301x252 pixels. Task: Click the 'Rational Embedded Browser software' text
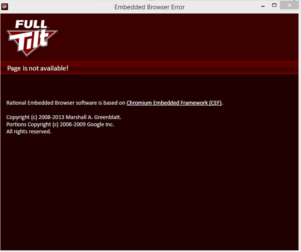pos(52,103)
